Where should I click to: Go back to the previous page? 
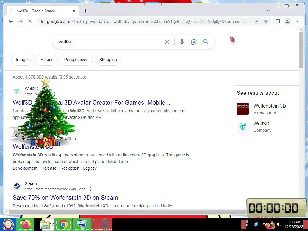click(x=11, y=21)
